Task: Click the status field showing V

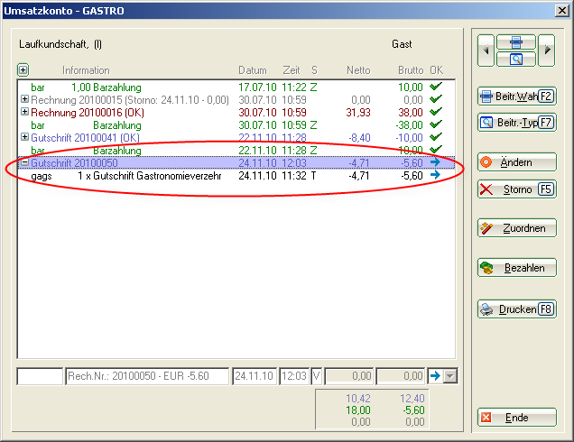Action: point(317,376)
